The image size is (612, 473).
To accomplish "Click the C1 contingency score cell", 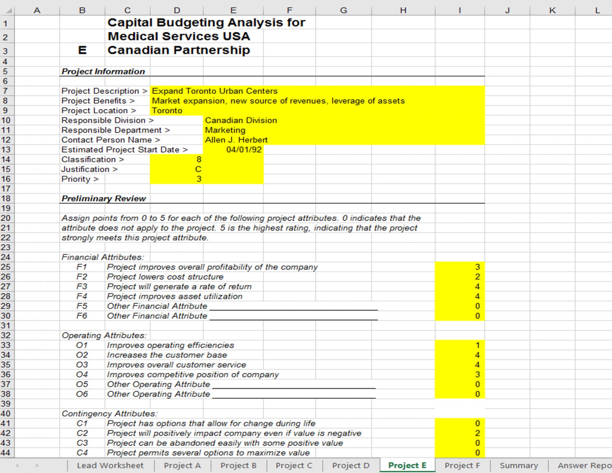I will click(460, 423).
